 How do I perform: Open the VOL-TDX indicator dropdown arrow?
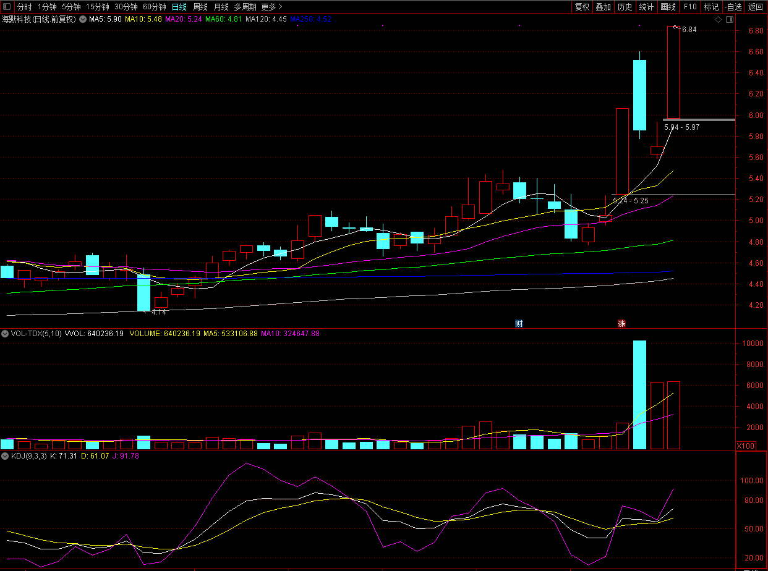6,334
